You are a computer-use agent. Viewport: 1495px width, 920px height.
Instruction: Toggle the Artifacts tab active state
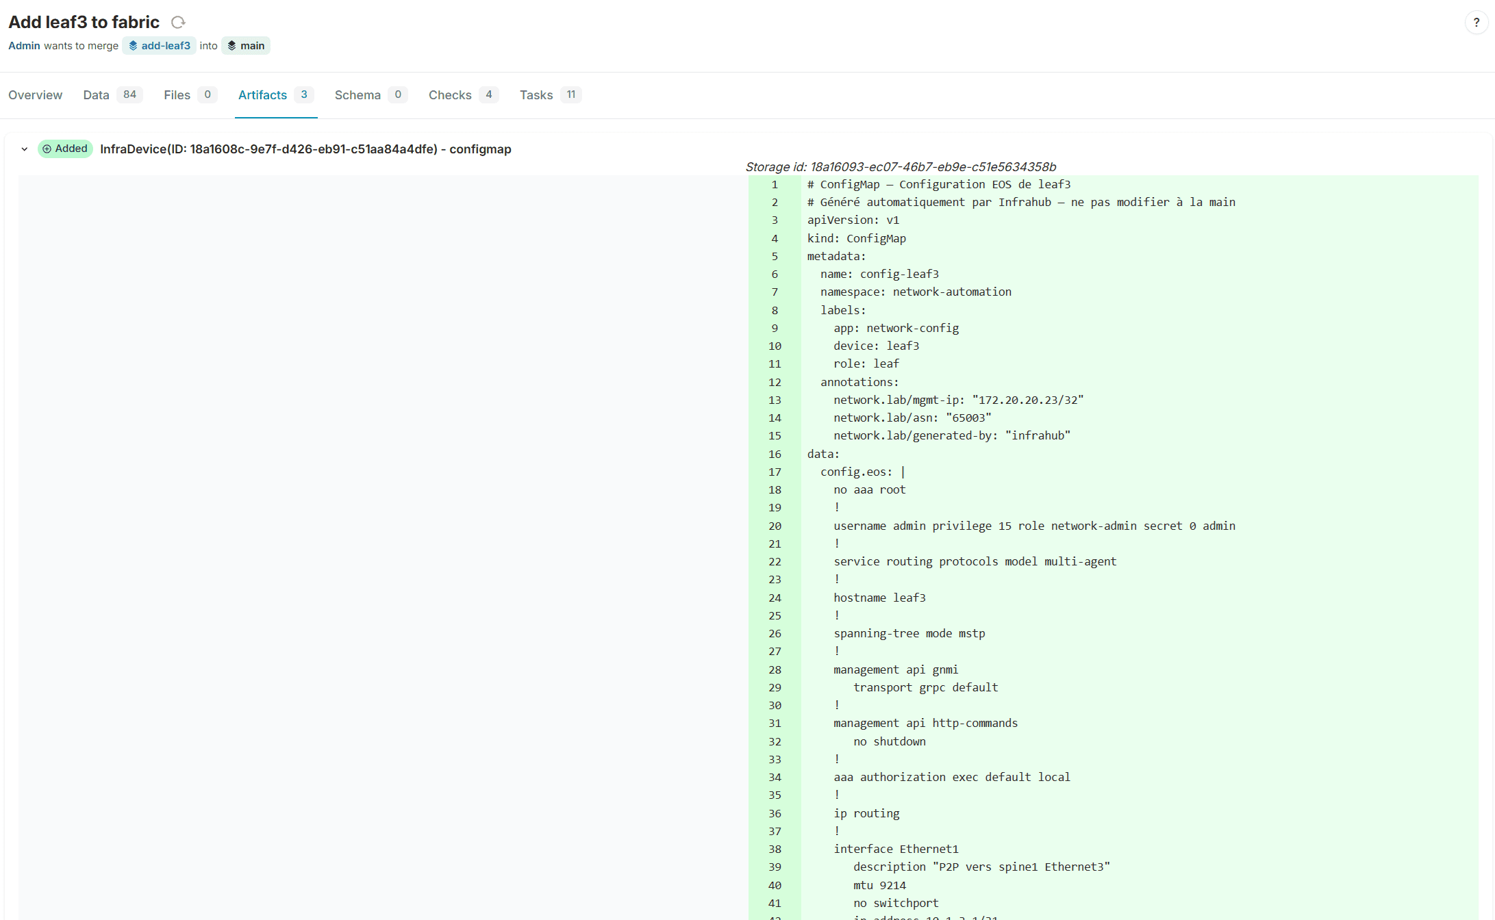click(262, 94)
